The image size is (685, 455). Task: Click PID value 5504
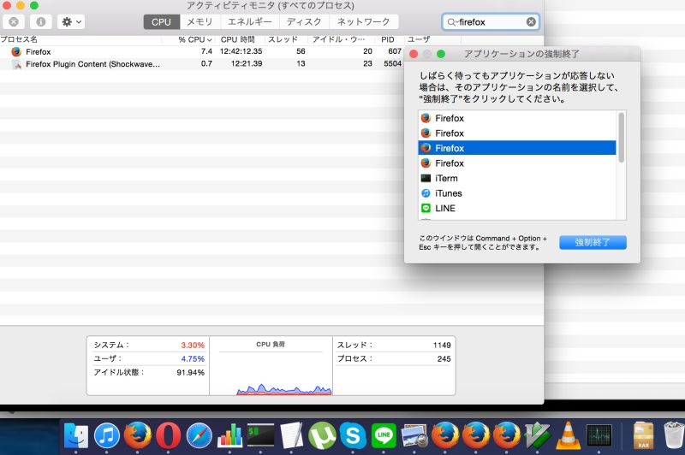click(x=392, y=63)
